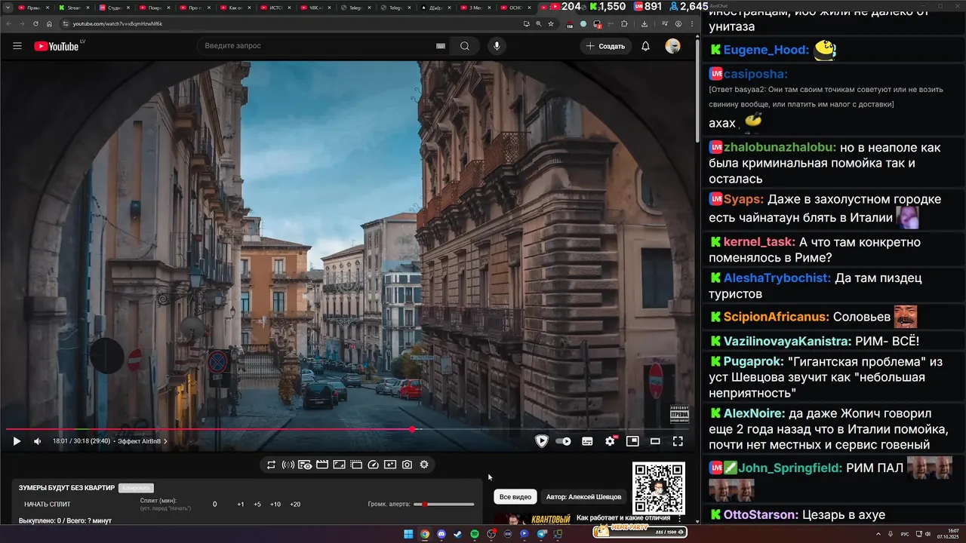
Task: Add +1 minute to split
Action: pos(240,504)
